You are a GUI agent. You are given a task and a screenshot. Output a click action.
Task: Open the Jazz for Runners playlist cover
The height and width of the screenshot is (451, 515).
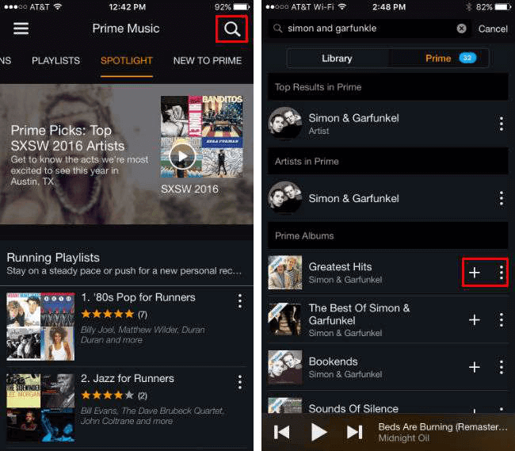pos(40,407)
